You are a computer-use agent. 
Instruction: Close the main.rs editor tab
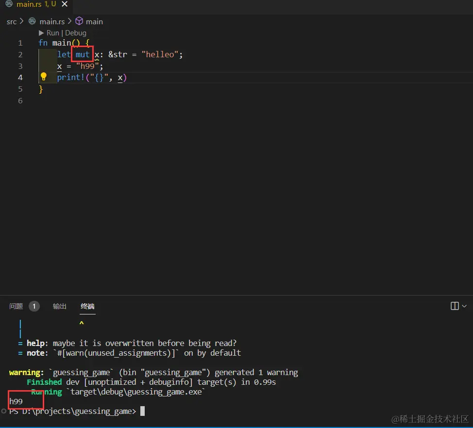[65, 4]
